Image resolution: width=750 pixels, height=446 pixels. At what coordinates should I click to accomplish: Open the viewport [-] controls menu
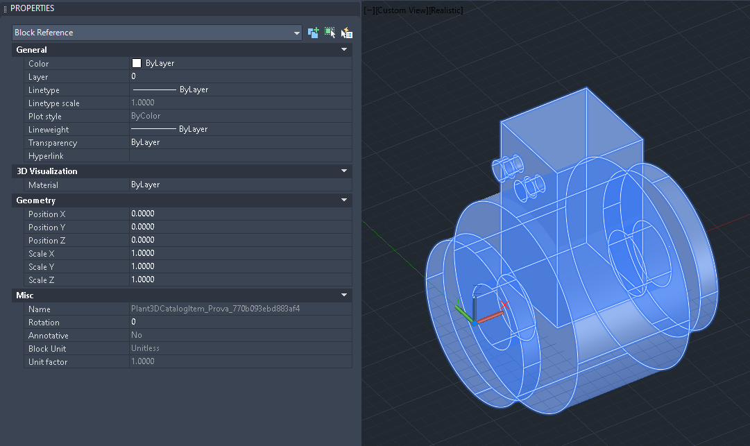tap(368, 10)
